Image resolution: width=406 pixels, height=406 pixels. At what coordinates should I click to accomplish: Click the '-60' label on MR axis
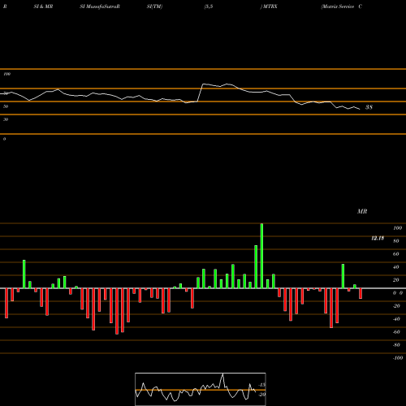(396, 332)
